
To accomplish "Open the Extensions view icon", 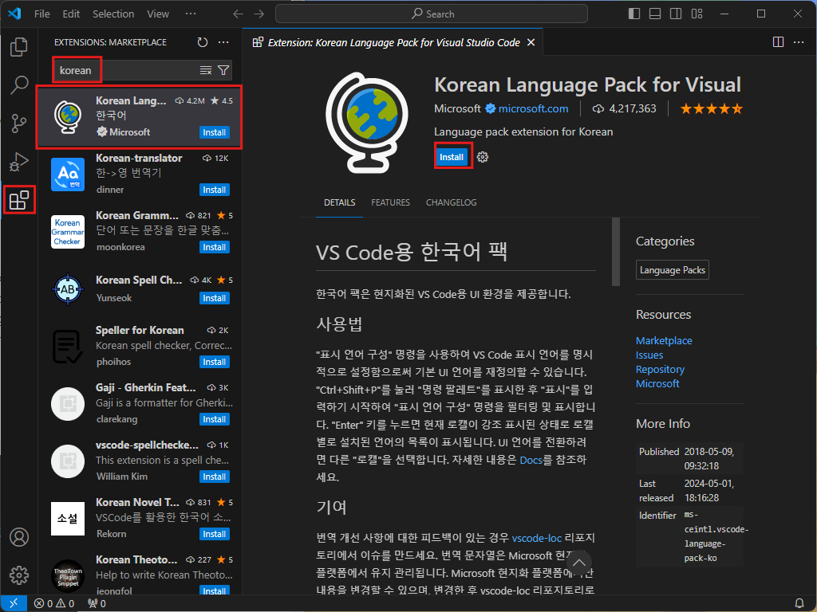I will coord(19,200).
